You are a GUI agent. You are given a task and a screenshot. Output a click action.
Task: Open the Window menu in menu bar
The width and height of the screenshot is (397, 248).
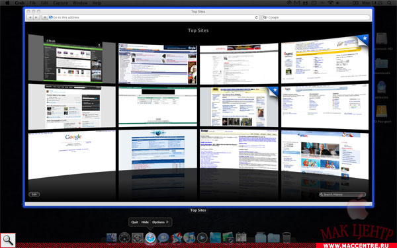pyautogui.click(x=80, y=3)
